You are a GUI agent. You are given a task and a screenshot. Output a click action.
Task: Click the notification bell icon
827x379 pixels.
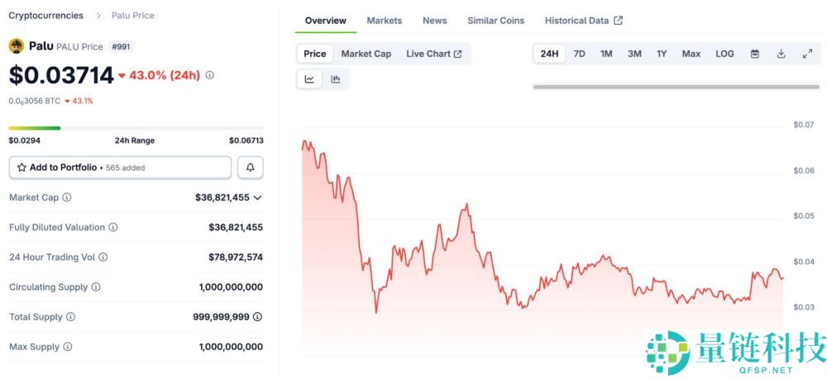pyautogui.click(x=251, y=168)
